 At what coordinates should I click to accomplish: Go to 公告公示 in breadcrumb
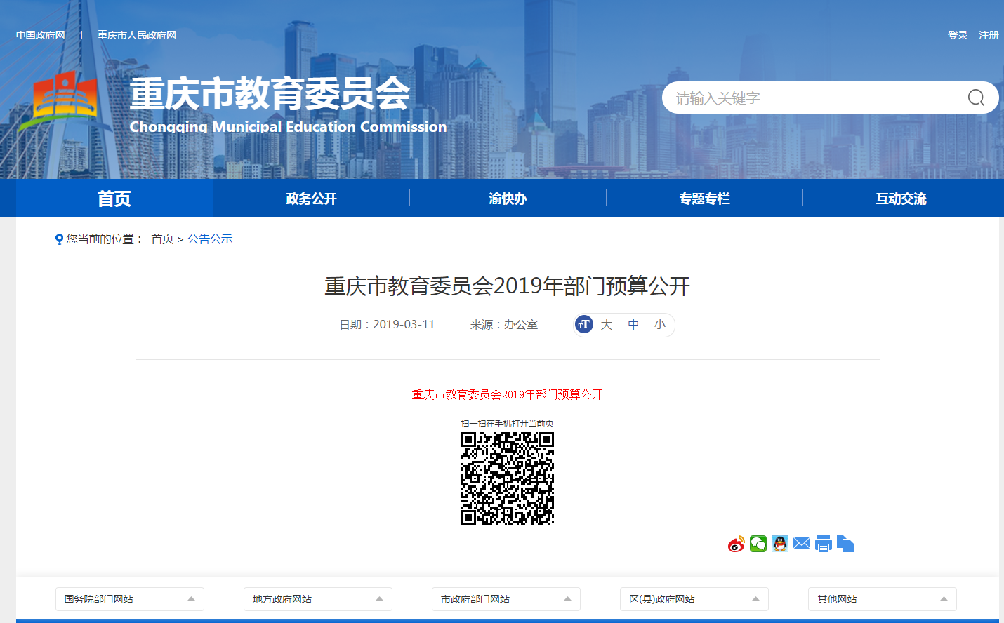(x=210, y=239)
